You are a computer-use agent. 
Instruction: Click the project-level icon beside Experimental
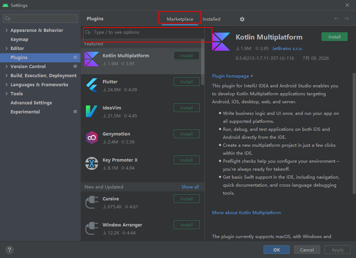coord(75,112)
